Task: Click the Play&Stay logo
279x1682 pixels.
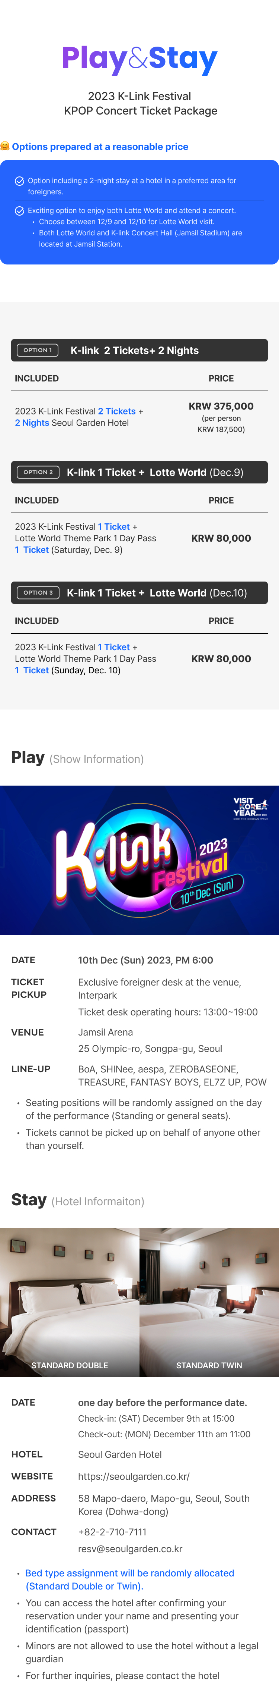Action: 139,59
